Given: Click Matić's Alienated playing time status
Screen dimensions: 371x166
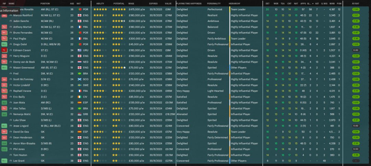Looking at the screenshot, I should pyautogui.click(x=182, y=114).
